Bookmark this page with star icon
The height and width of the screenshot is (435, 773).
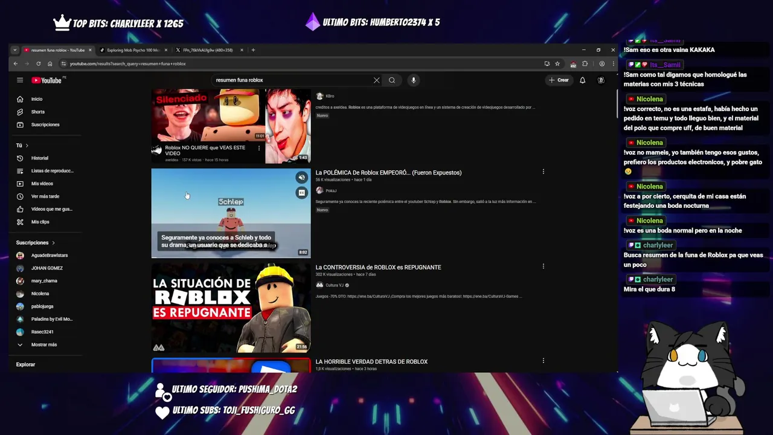pyautogui.click(x=557, y=63)
